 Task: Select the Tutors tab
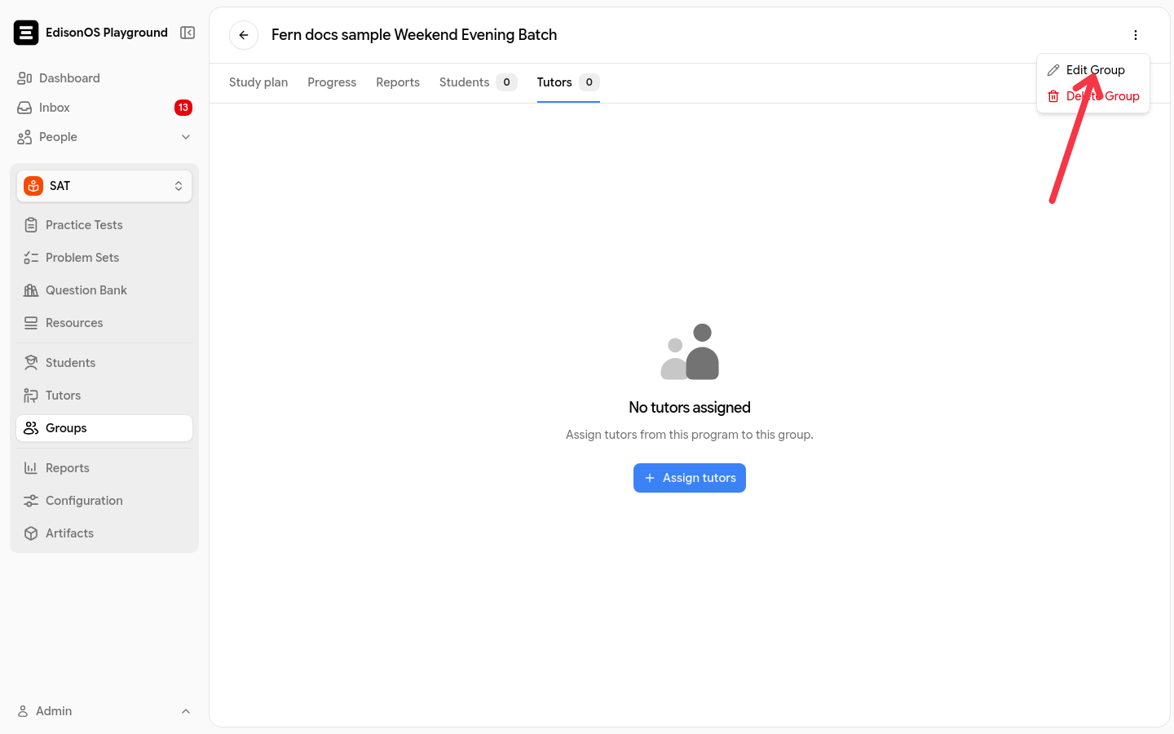(x=568, y=82)
